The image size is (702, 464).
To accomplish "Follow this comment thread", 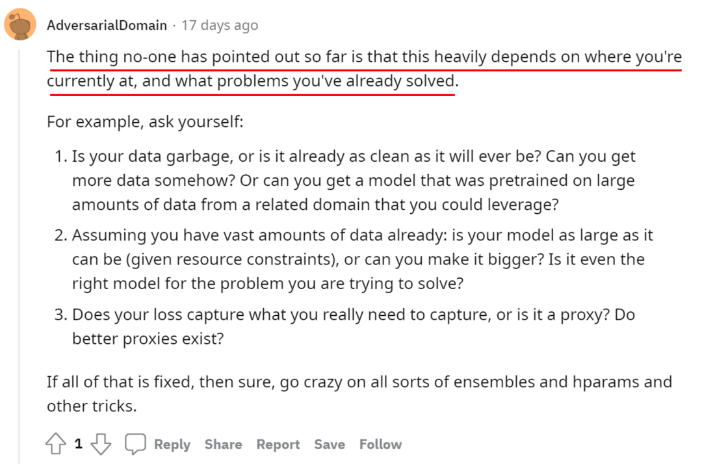I will pos(380,445).
